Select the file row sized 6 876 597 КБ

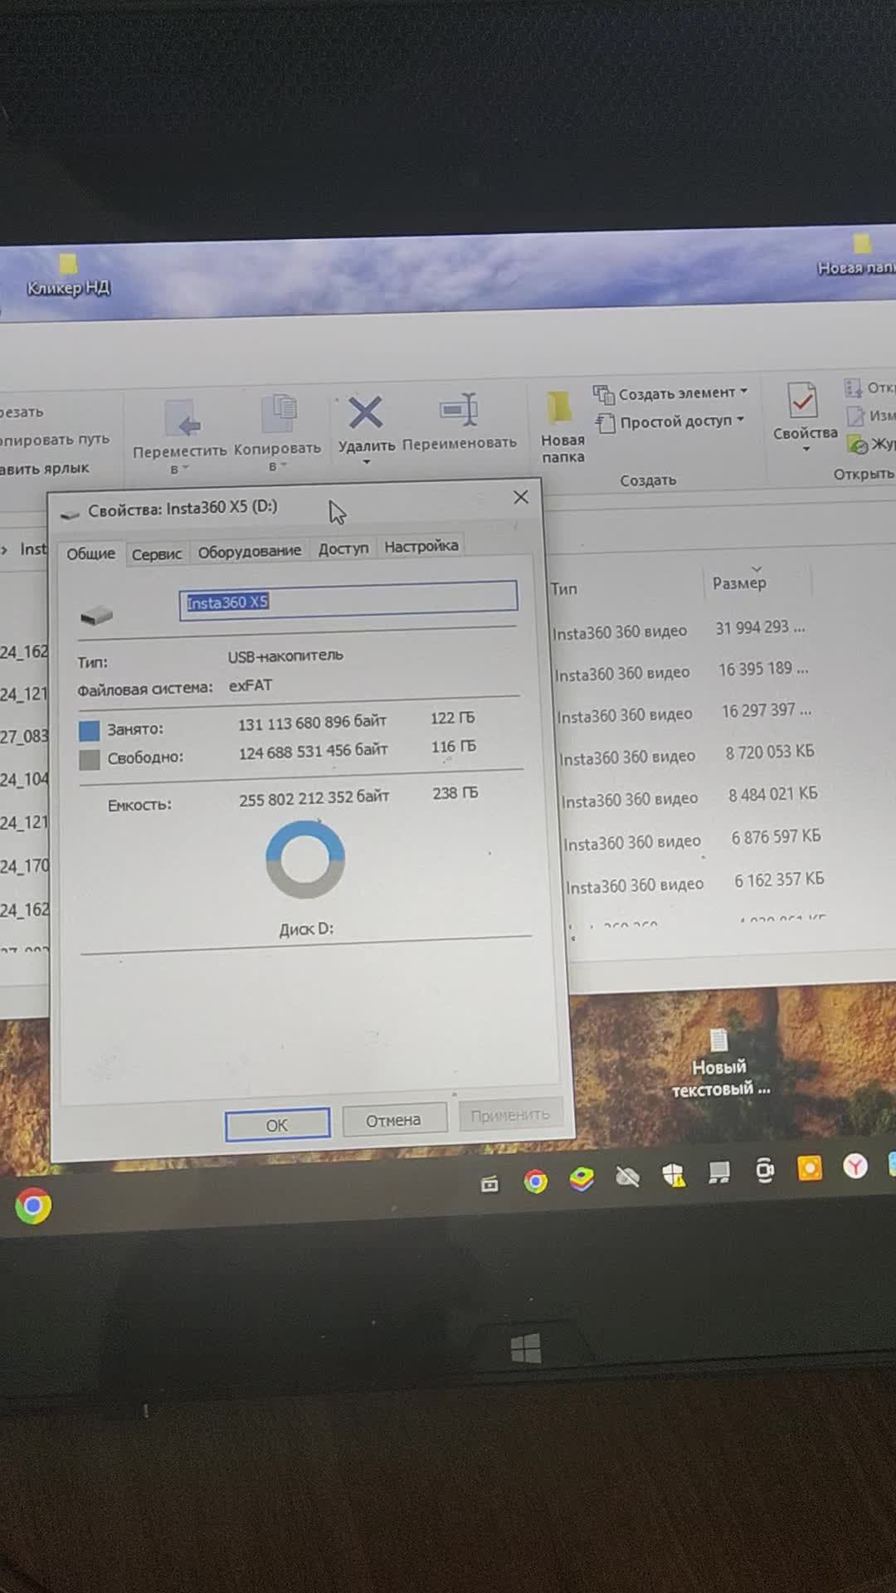[694, 840]
